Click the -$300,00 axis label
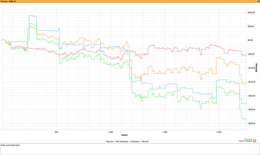The width and height of the screenshot is (260, 155). (251, 123)
